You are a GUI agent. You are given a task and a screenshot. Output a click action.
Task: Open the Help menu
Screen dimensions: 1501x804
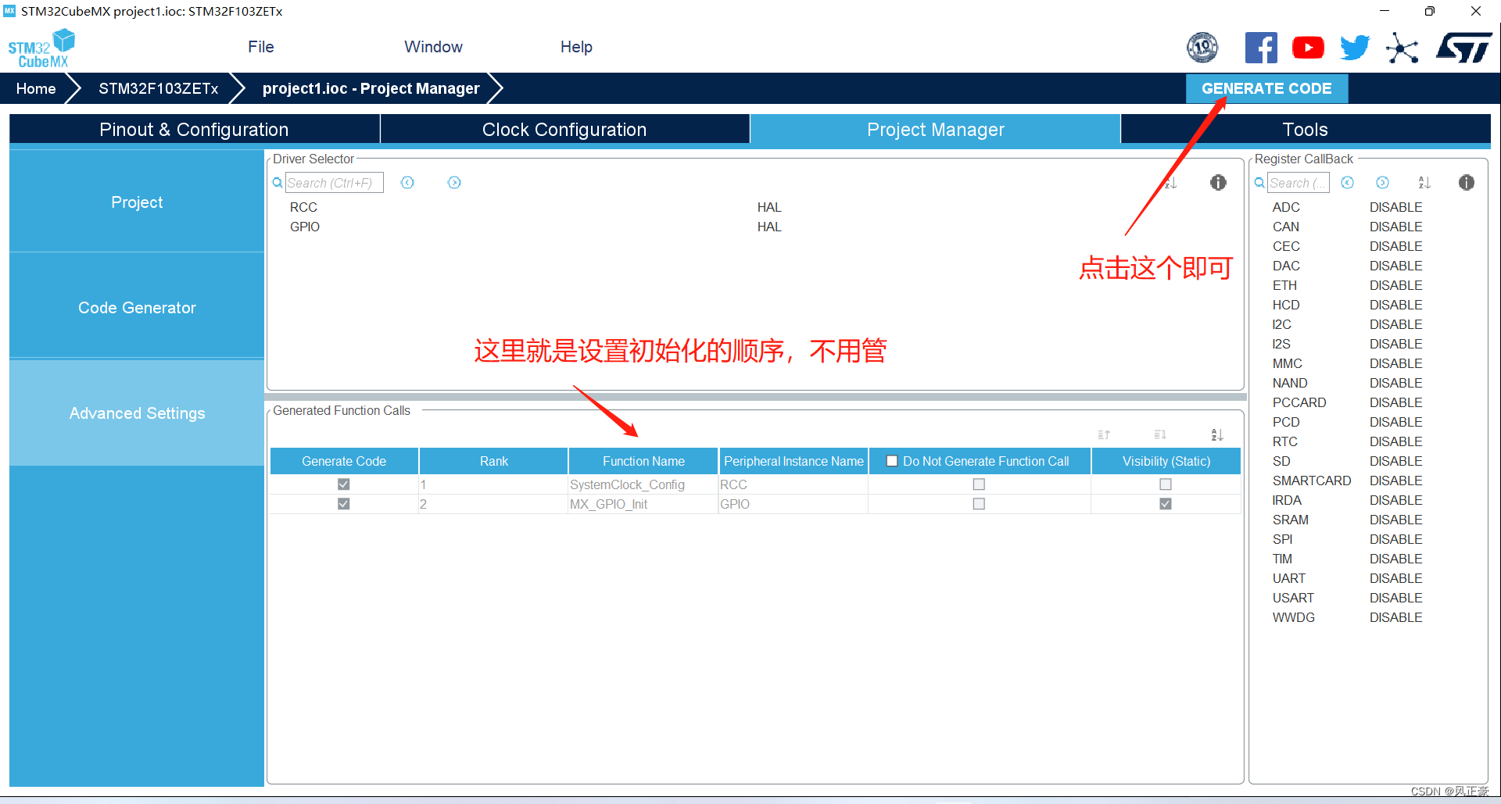576,47
